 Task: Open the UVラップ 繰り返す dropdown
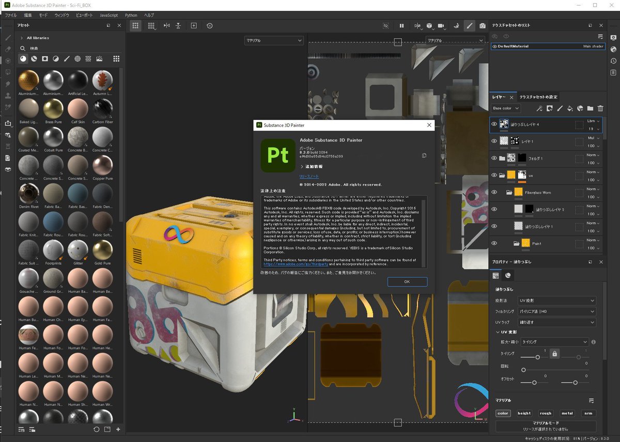tap(557, 322)
